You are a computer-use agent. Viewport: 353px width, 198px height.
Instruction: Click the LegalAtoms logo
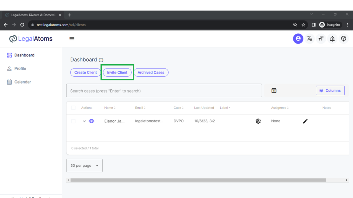(x=31, y=38)
